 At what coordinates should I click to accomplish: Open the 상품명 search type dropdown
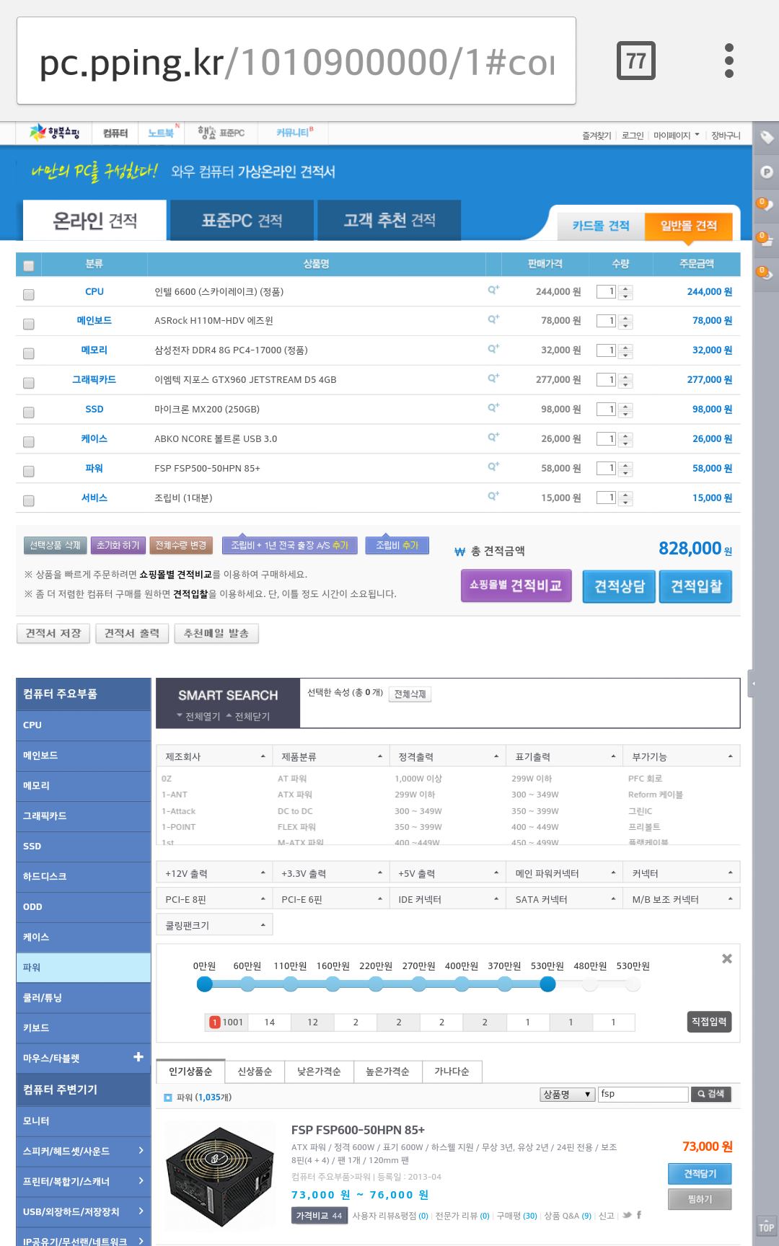(x=567, y=1095)
